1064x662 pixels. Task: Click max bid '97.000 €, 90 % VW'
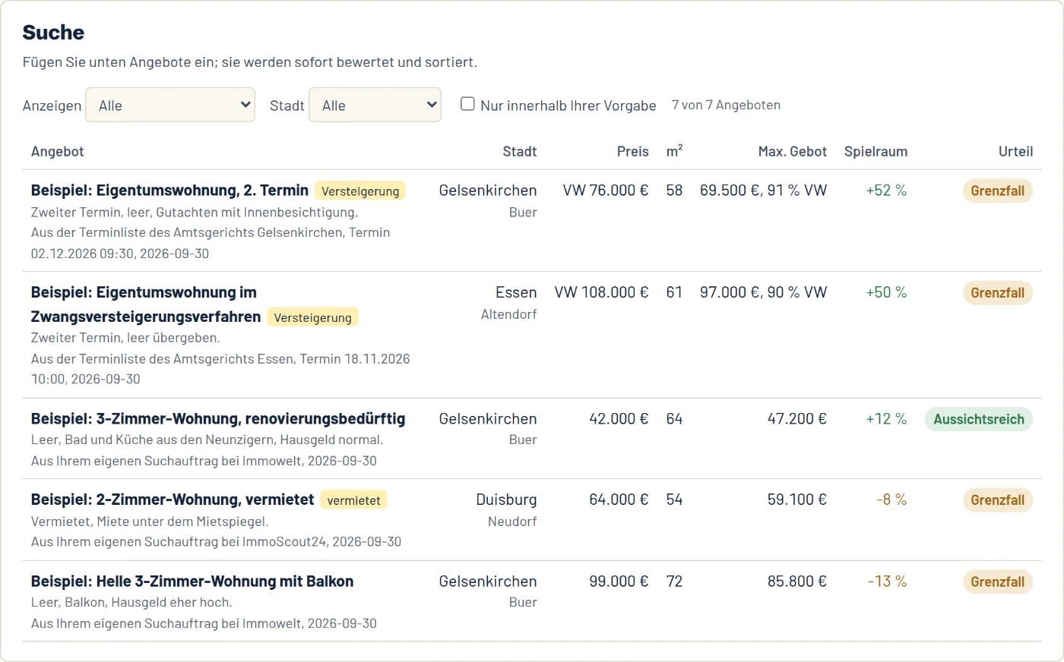click(763, 292)
